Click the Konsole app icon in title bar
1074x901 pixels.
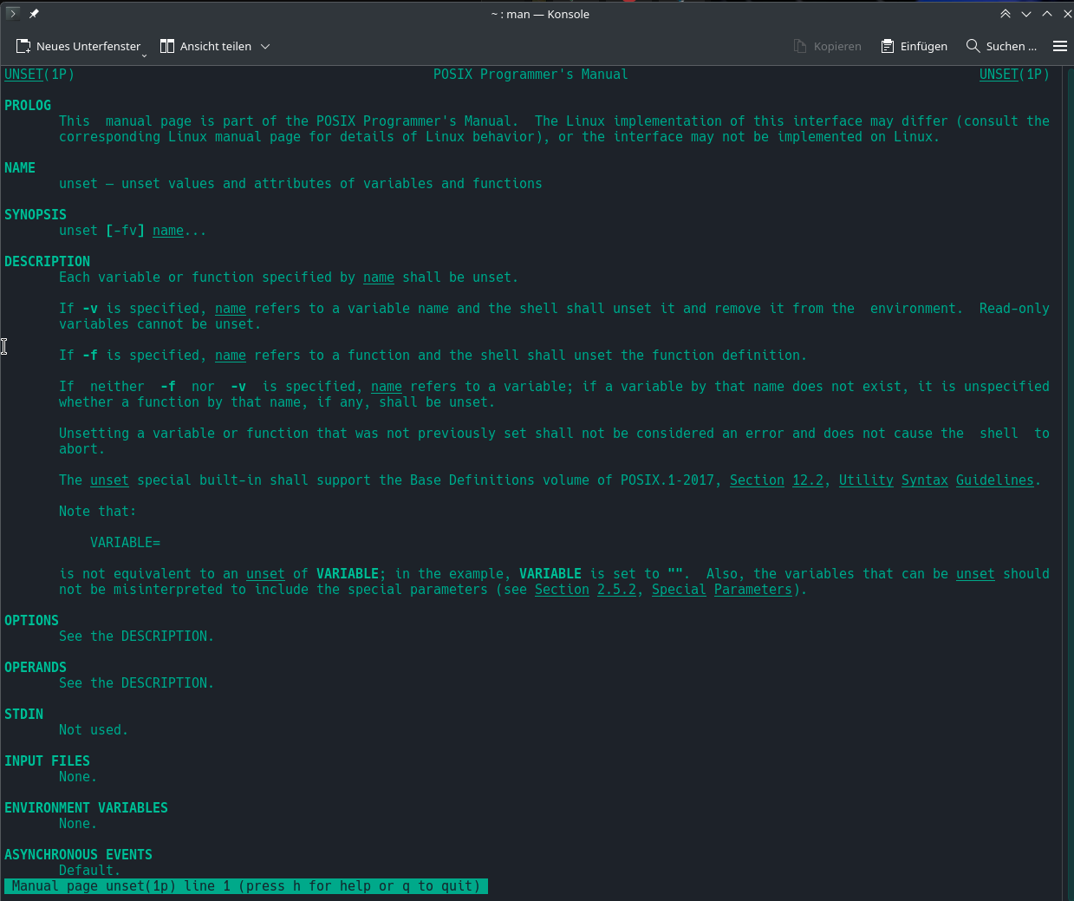click(12, 14)
